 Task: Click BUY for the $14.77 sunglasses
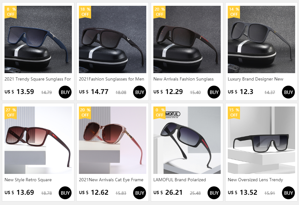click(139, 92)
